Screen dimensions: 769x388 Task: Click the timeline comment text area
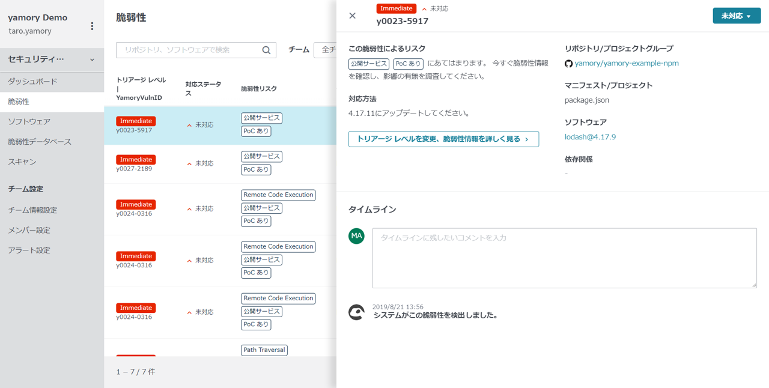tap(564, 258)
